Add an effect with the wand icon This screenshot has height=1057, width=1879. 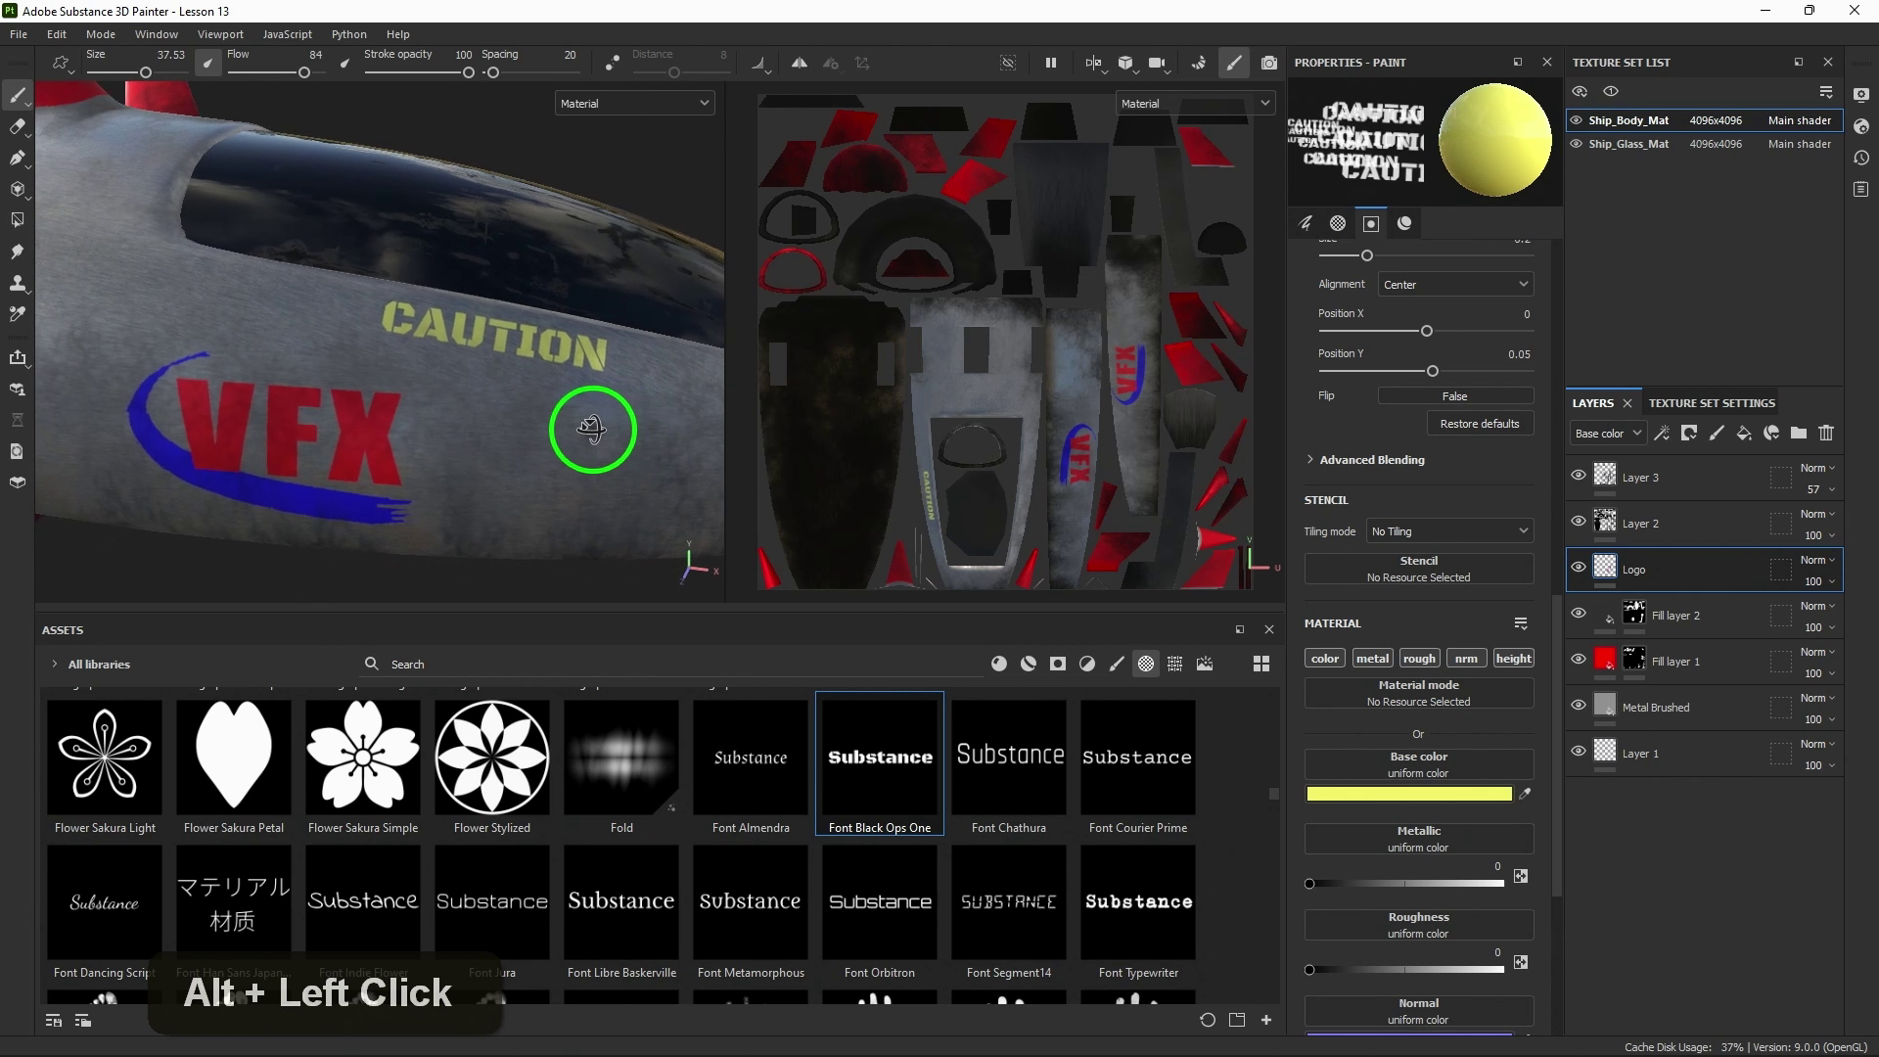click(x=1662, y=433)
